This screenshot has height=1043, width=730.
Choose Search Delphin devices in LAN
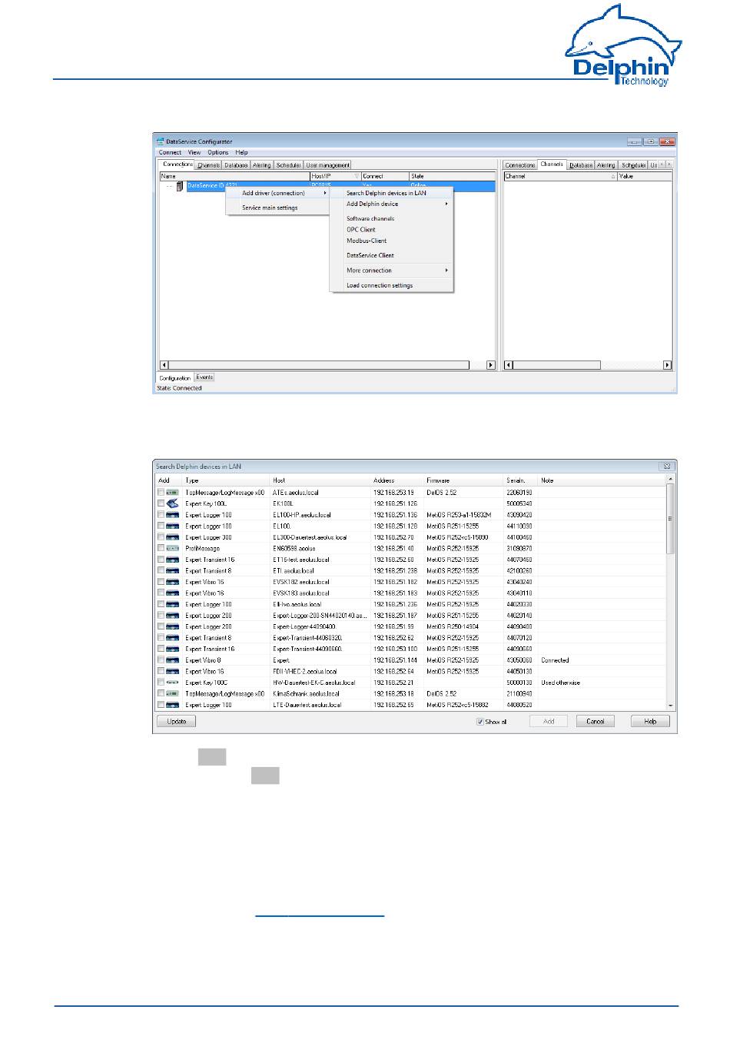coord(391,193)
